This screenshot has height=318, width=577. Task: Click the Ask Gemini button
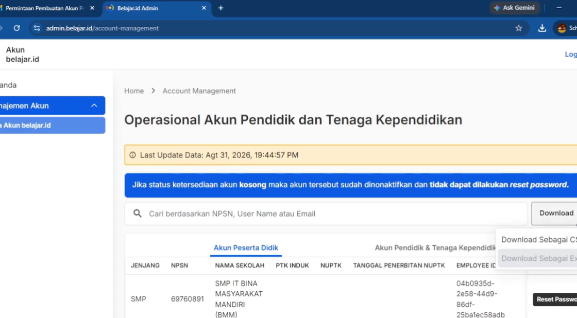coord(515,8)
